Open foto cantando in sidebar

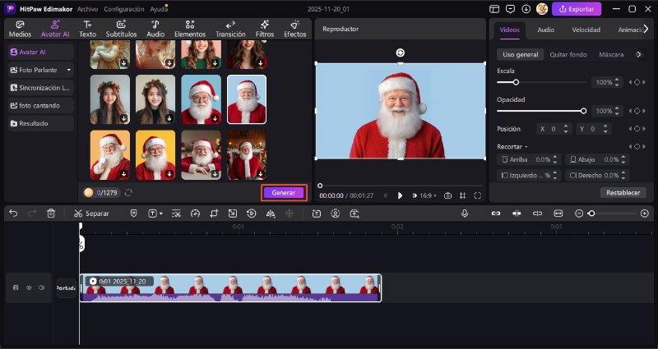tap(40, 106)
